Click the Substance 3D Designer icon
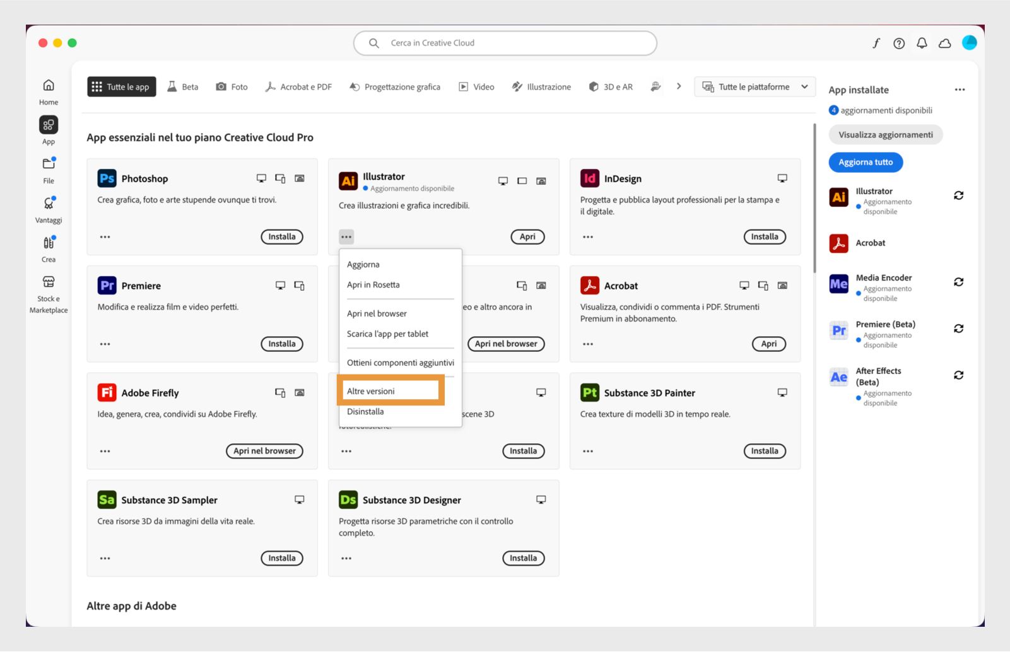Viewport: 1010px width, 652px height. (348, 500)
